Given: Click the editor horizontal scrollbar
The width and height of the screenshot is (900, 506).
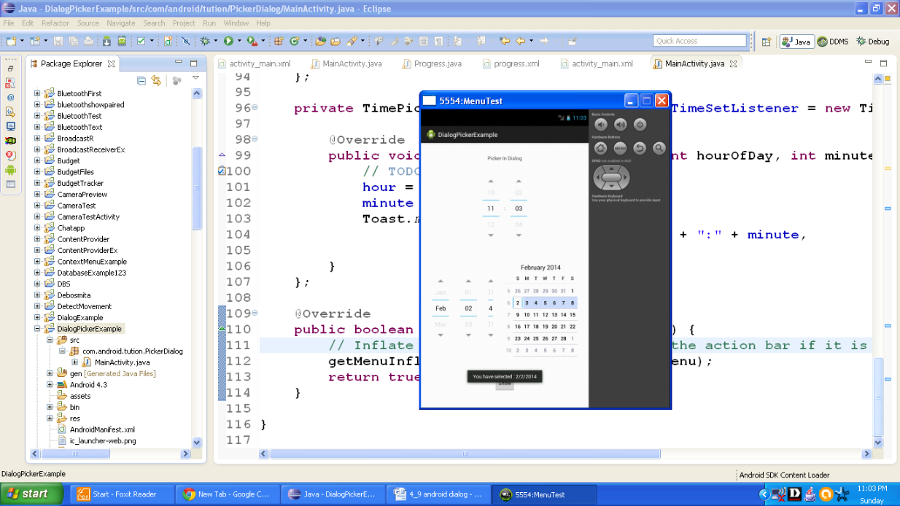Looking at the screenshot, I should (x=465, y=454).
